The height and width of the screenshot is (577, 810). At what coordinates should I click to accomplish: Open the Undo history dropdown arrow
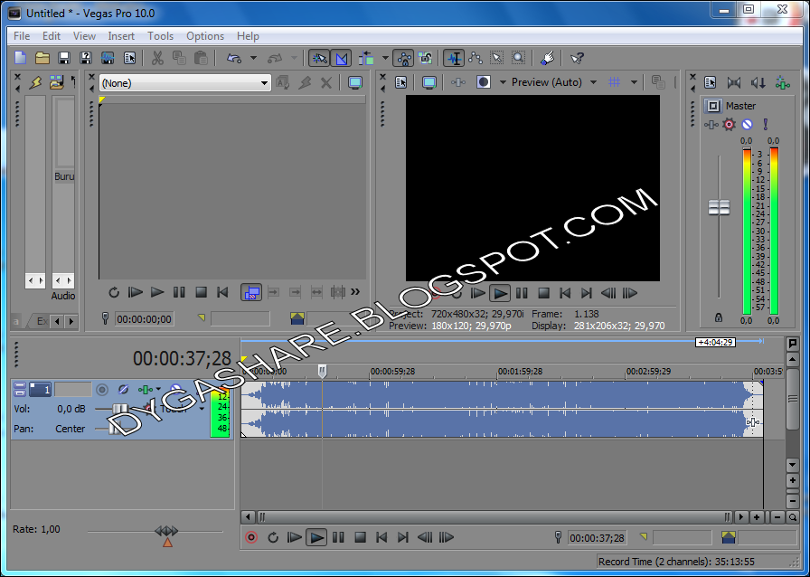tap(254, 58)
